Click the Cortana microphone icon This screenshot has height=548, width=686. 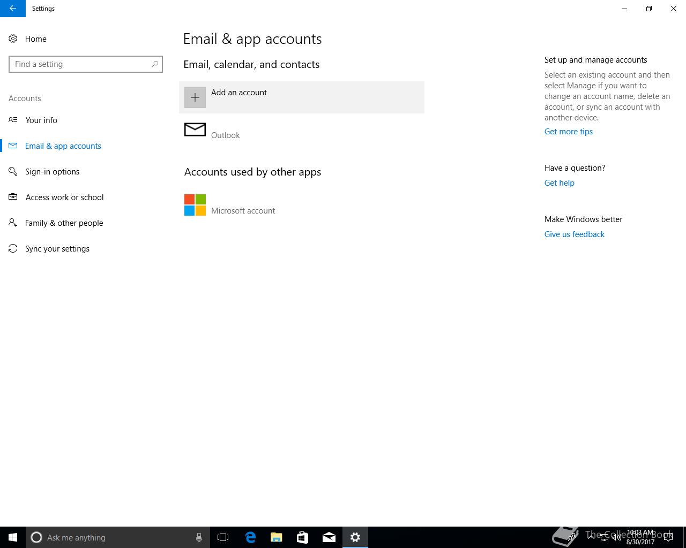(x=199, y=537)
